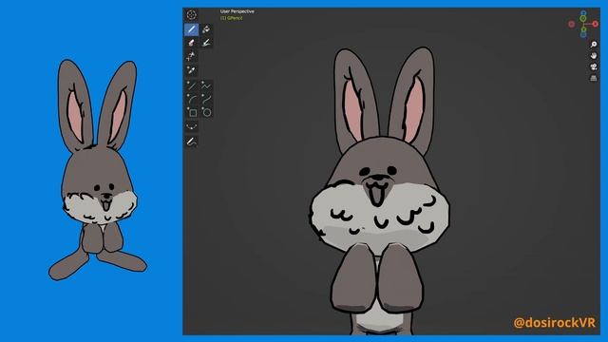Viewport: 608px width, 342px height.
Task: Select the Cursor tool in the toolbar
Action: [191, 15]
